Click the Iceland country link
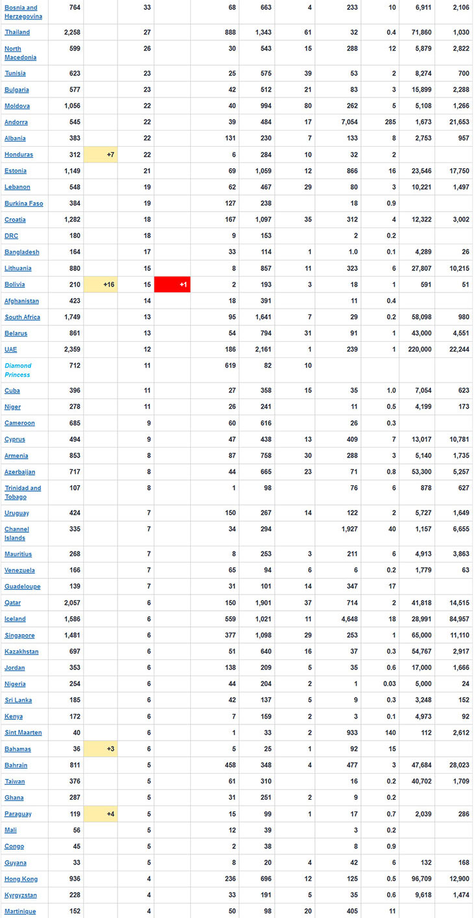This screenshot has height=918, width=474. 15,619
